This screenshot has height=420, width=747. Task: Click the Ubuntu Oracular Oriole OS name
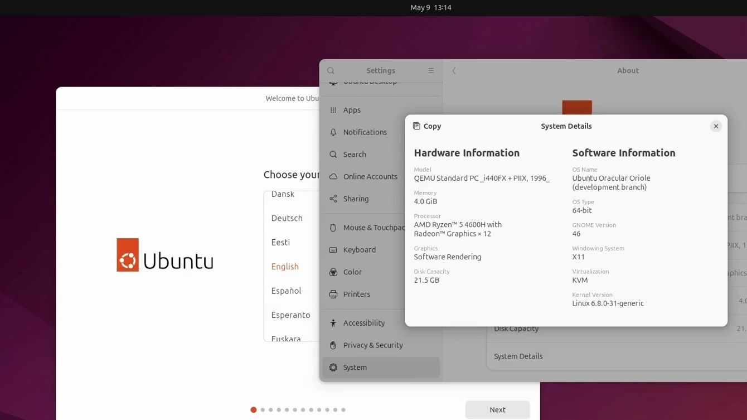pos(611,183)
